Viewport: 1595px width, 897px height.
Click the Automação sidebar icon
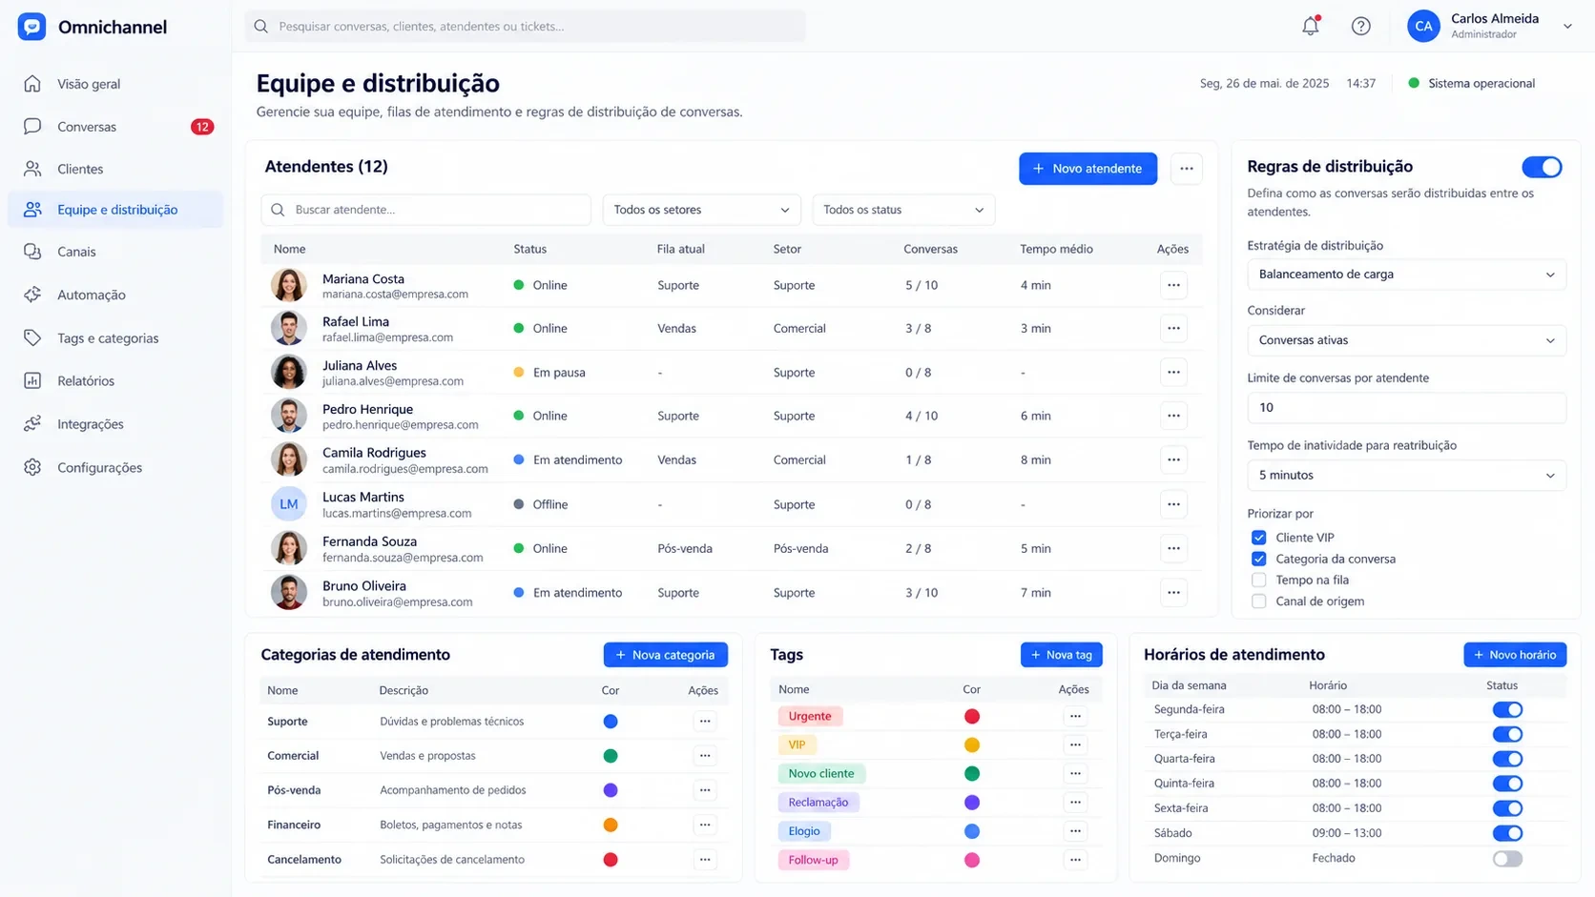pos(32,295)
